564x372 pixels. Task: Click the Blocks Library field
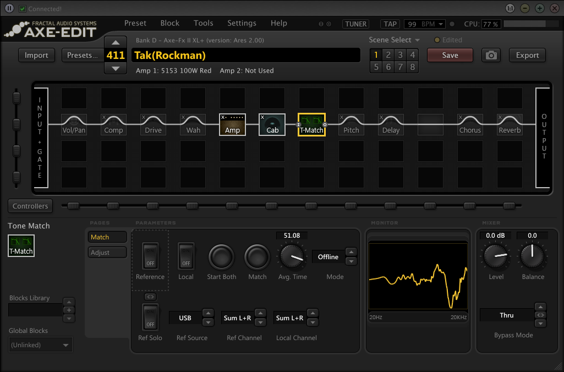[x=35, y=310]
